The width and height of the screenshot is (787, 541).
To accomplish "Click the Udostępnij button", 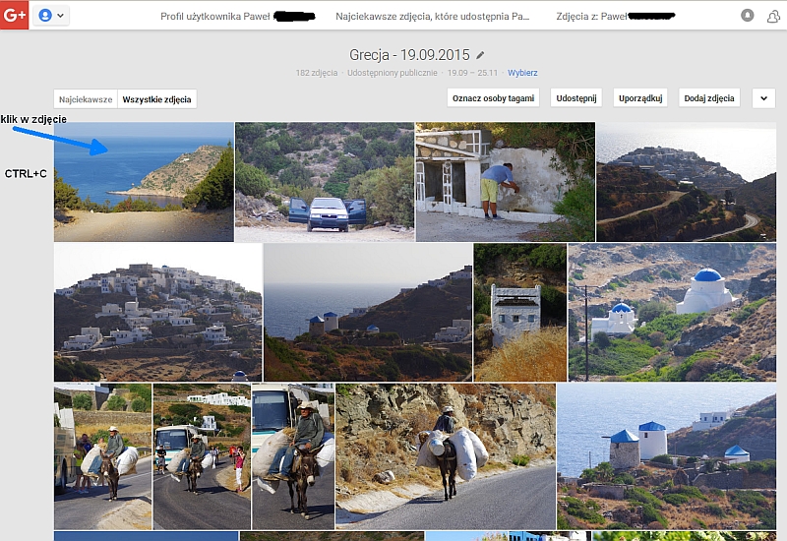I will (x=575, y=98).
